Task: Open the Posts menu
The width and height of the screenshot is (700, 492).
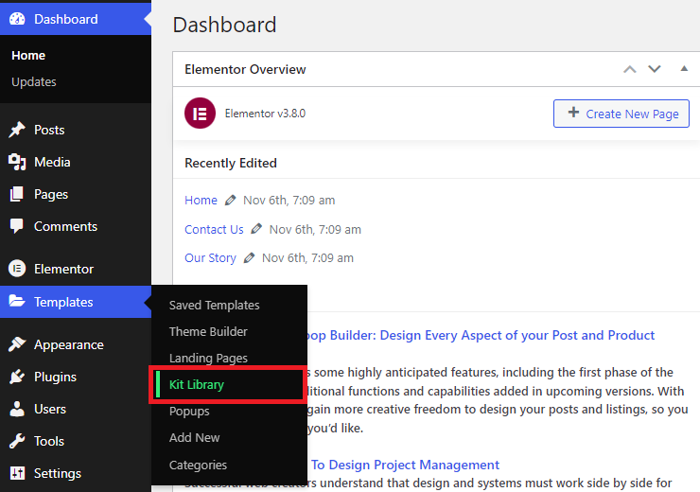Action: (76, 130)
